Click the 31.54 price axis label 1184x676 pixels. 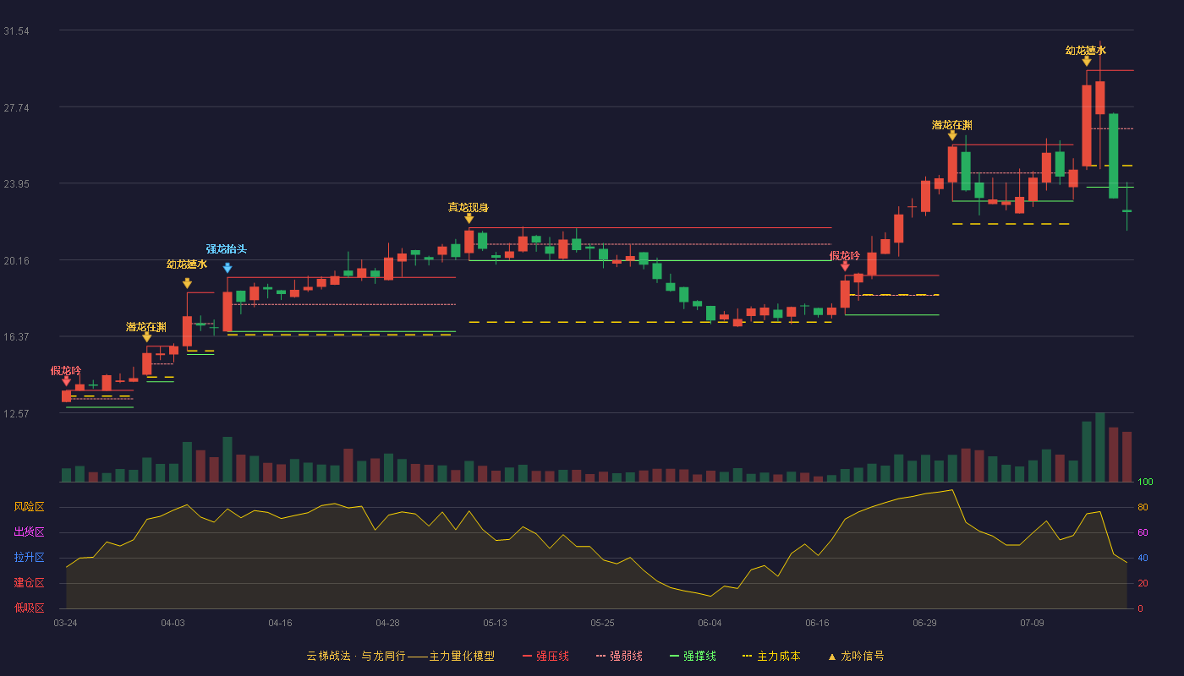[x=16, y=31]
